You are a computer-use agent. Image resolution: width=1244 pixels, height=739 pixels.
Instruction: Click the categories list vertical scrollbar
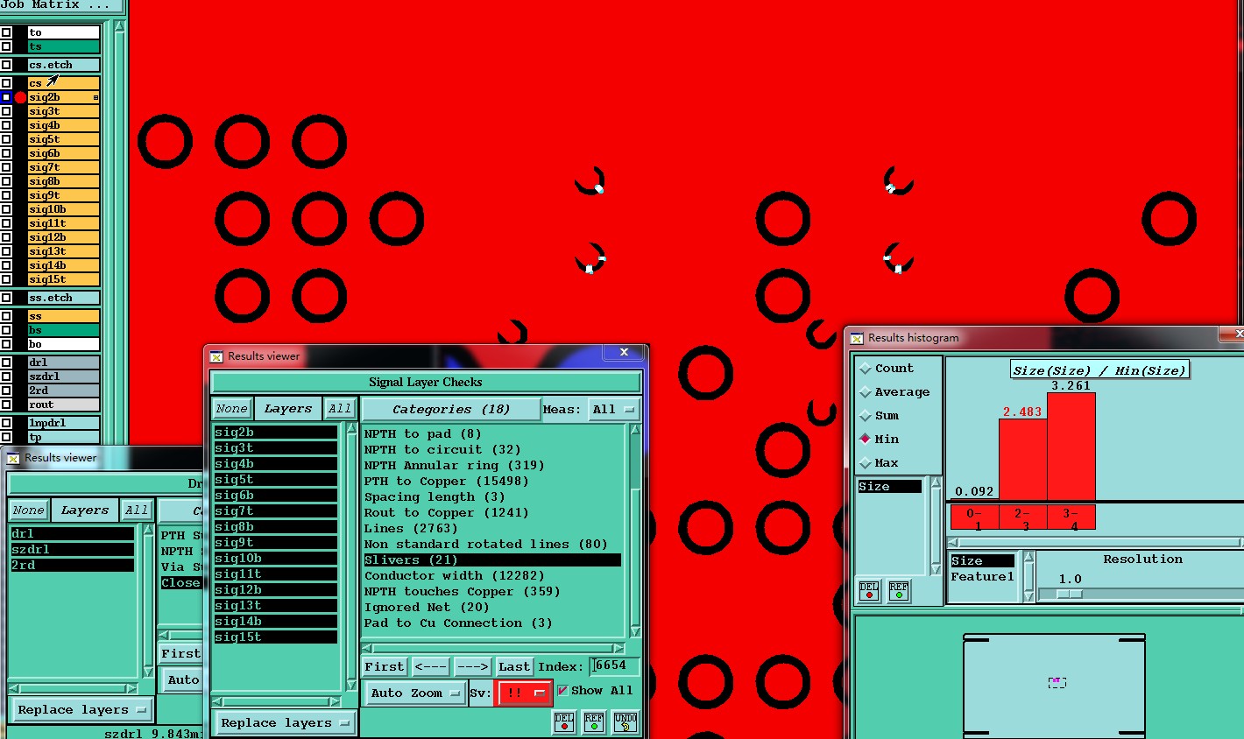pyautogui.click(x=635, y=532)
